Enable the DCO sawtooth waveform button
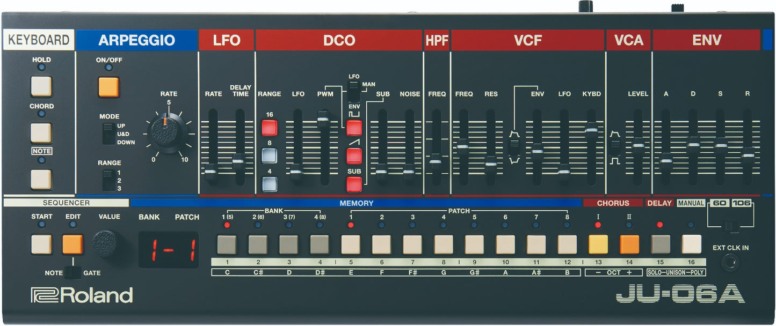 [354, 155]
